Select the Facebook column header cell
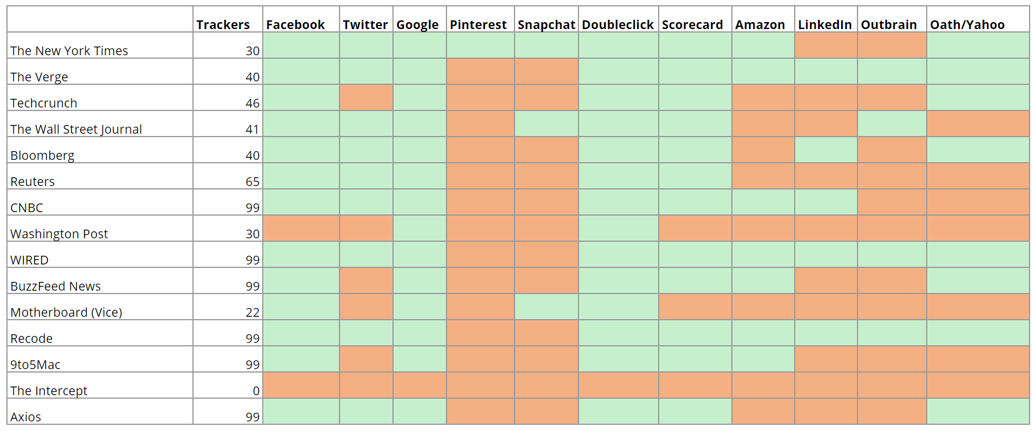This screenshot has width=1036, height=433. click(x=295, y=24)
